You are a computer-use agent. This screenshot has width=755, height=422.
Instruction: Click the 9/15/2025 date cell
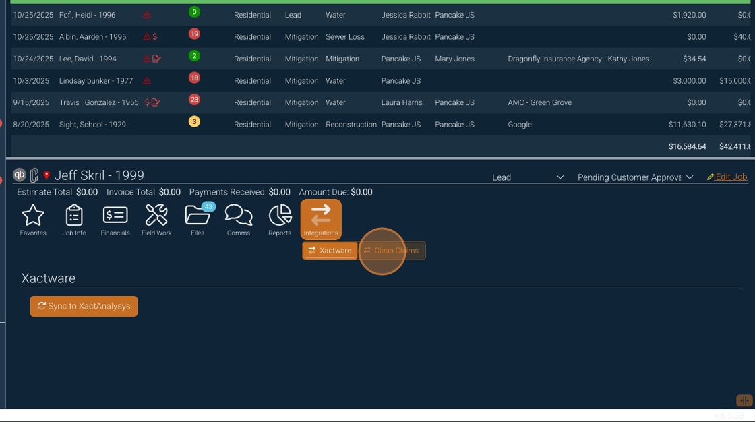[x=31, y=102]
